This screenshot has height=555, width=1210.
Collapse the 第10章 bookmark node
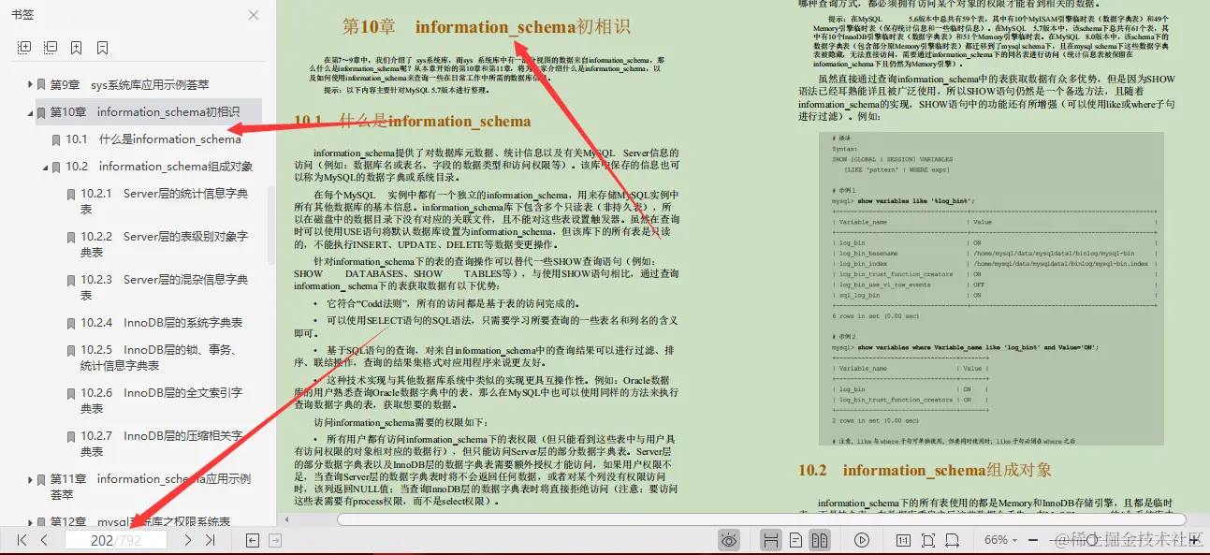(30, 112)
